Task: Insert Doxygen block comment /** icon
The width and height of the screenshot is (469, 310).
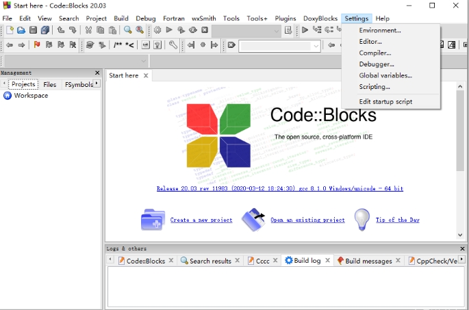Action: pos(118,45)
